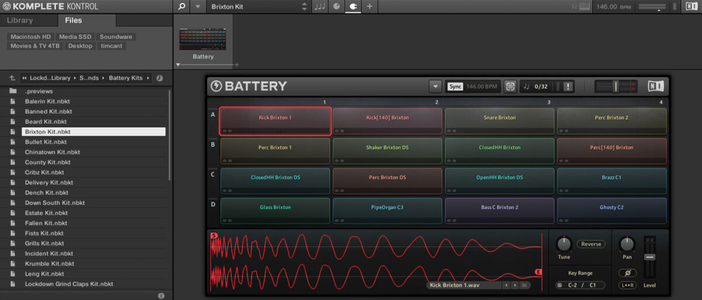The width and height of the screenshot is (702, 300).
Task: Select the Desktop location
Action: click(80, 46)
